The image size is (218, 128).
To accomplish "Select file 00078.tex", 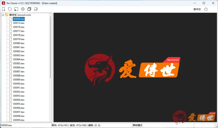I will (x=19, y=35).
